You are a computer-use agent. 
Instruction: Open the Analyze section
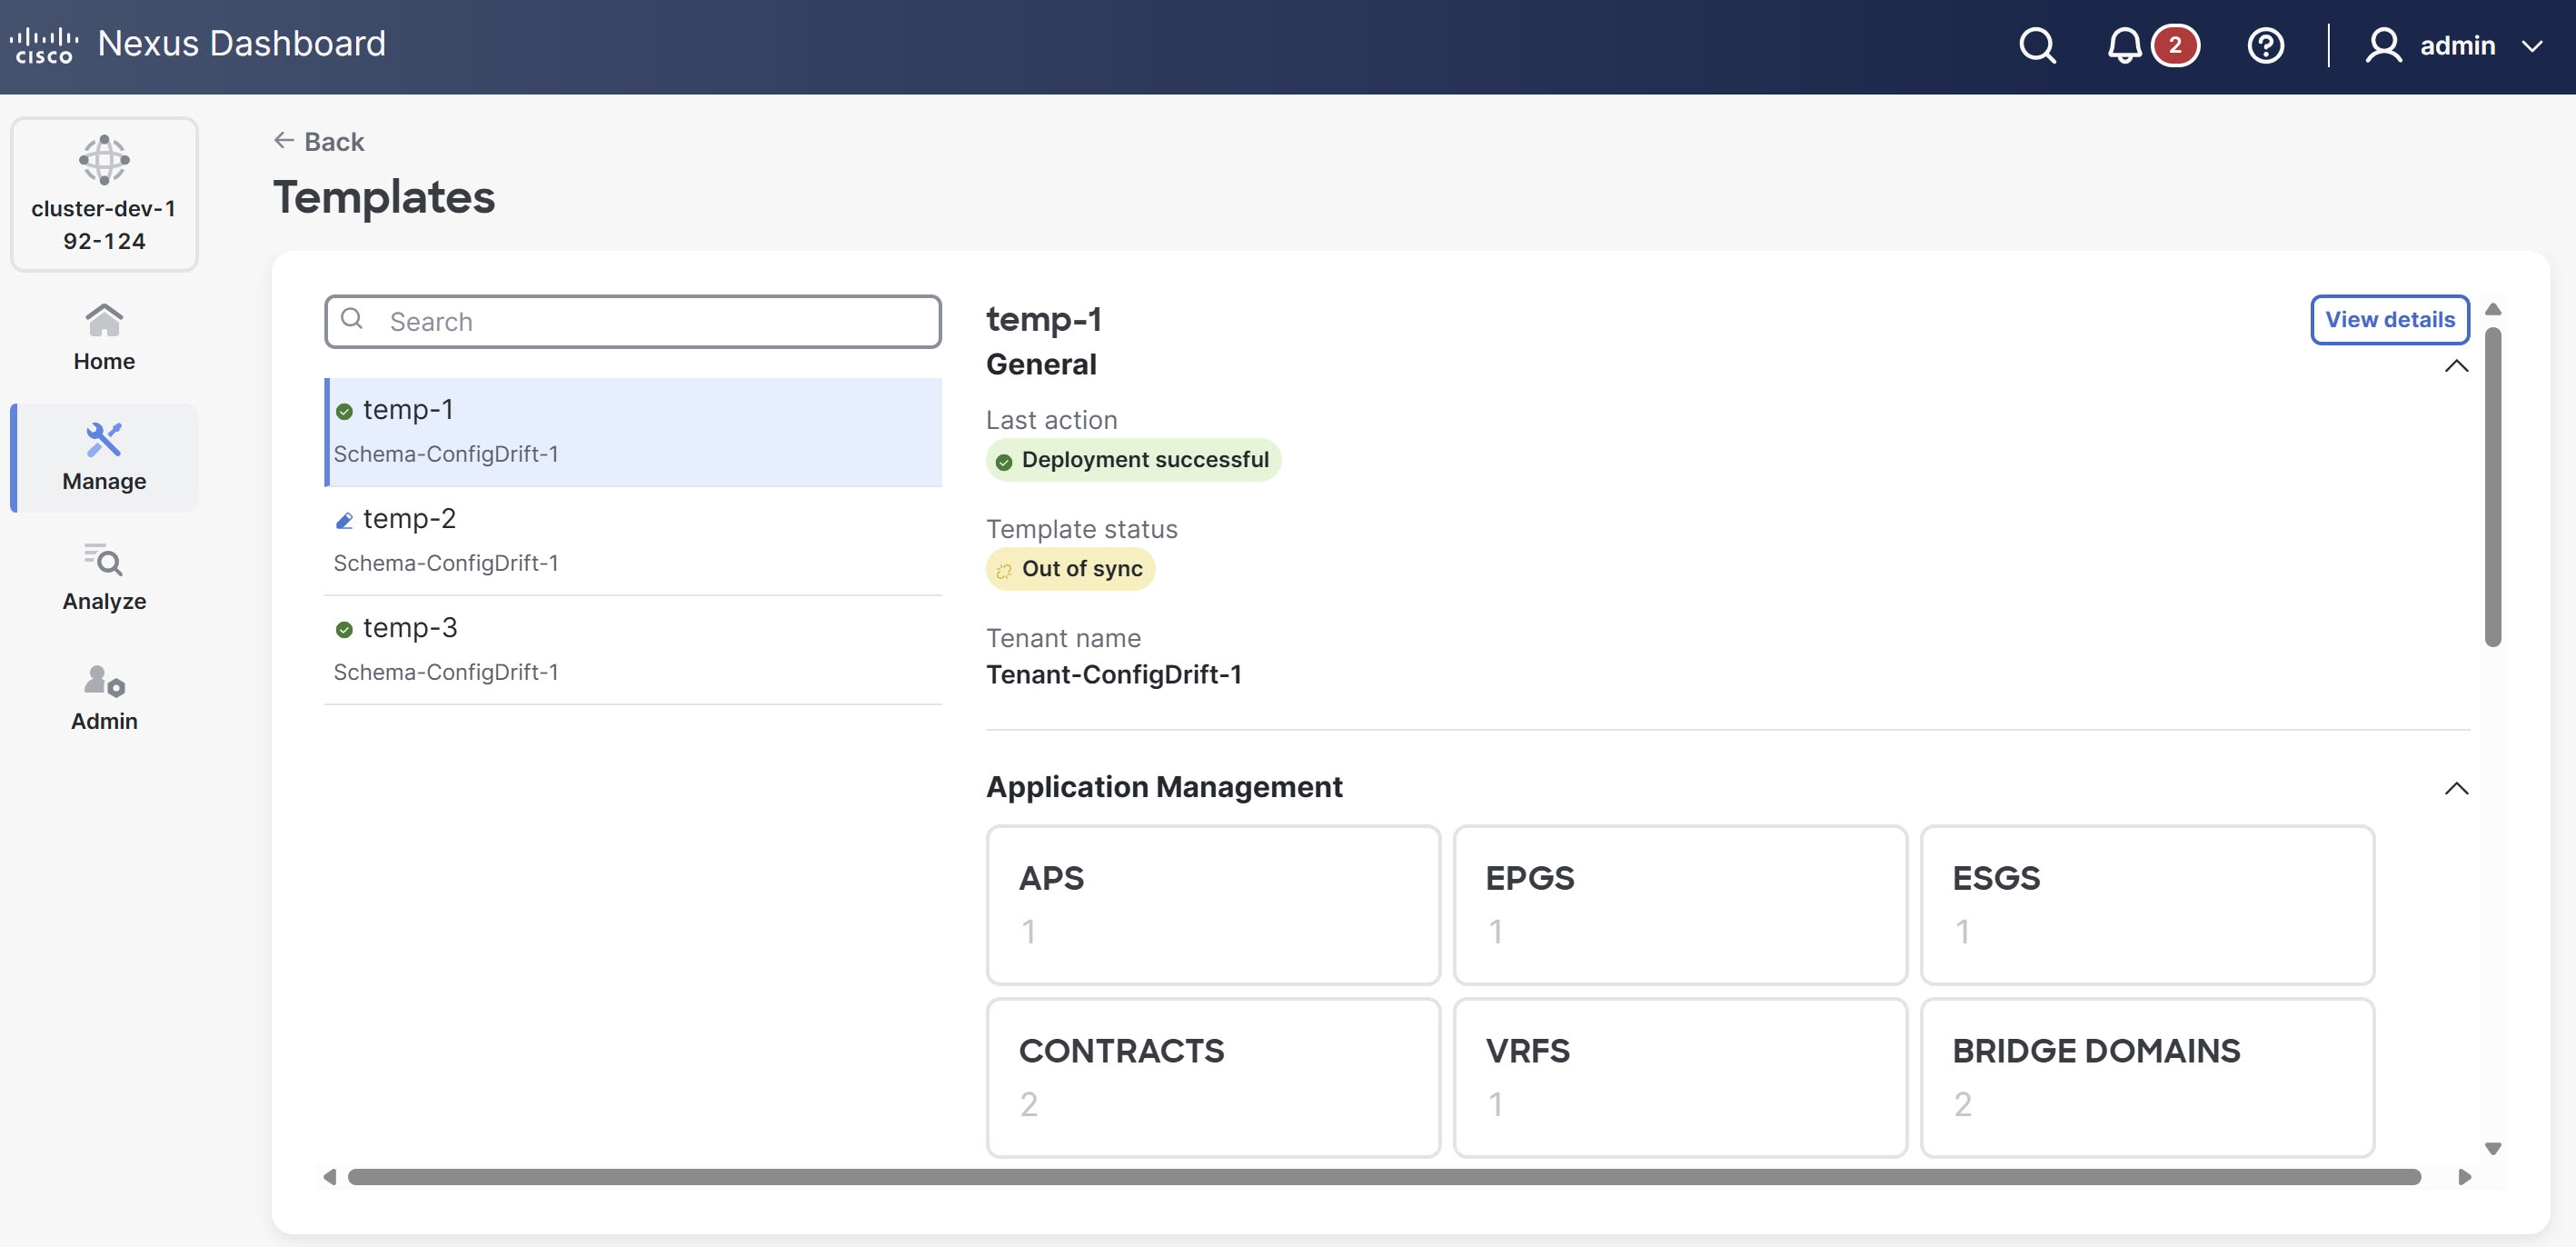click(x=104, y=578)
